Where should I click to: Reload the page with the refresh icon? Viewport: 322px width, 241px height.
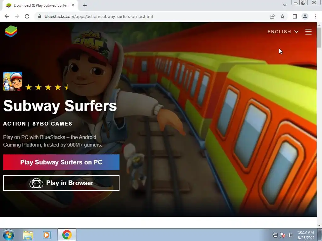(x=27, y=16)
